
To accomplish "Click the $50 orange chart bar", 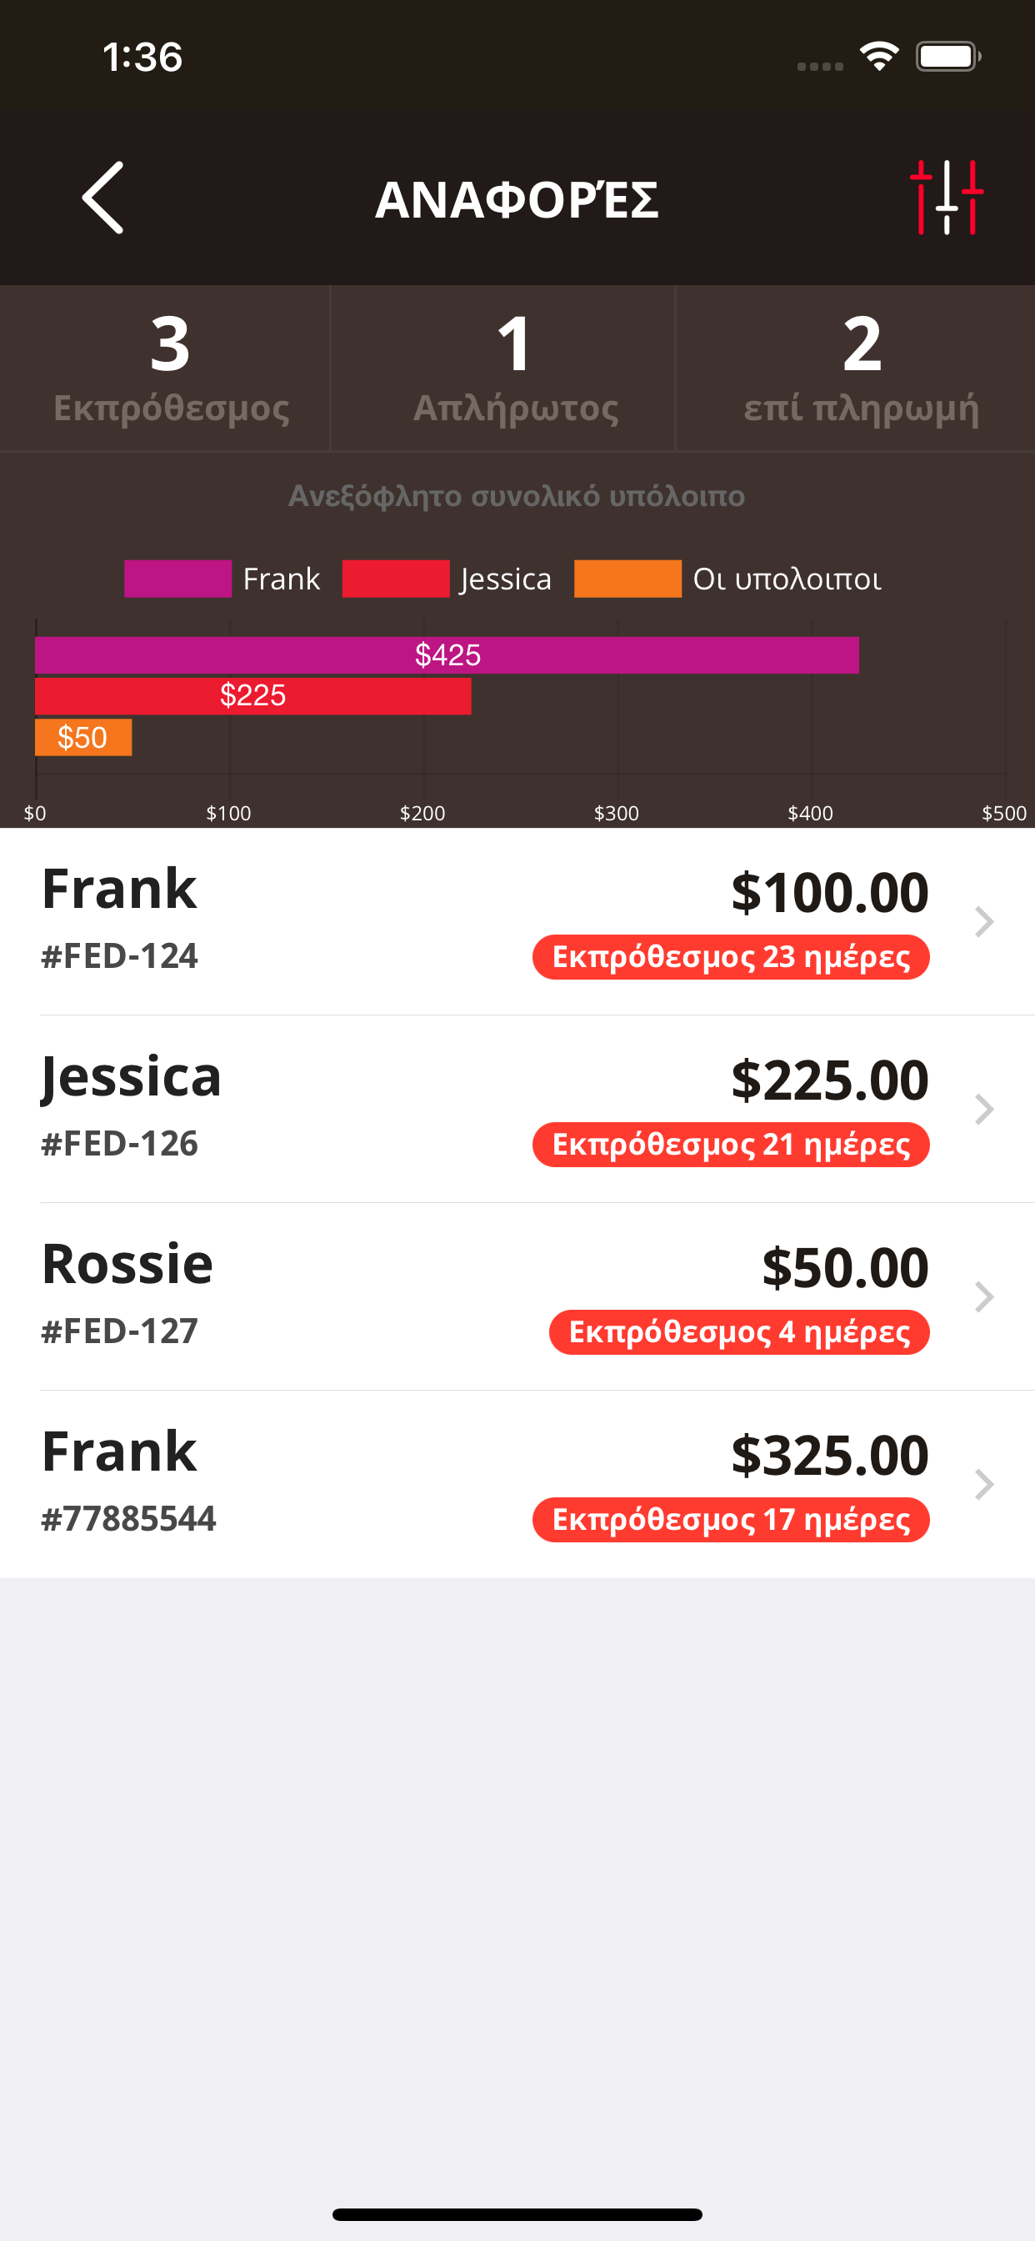I will click(83, 737).
